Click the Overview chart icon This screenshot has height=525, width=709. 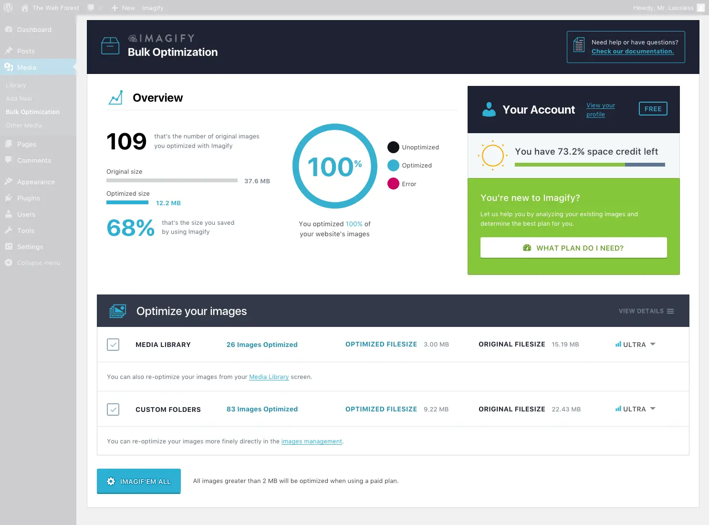[116, 97]
